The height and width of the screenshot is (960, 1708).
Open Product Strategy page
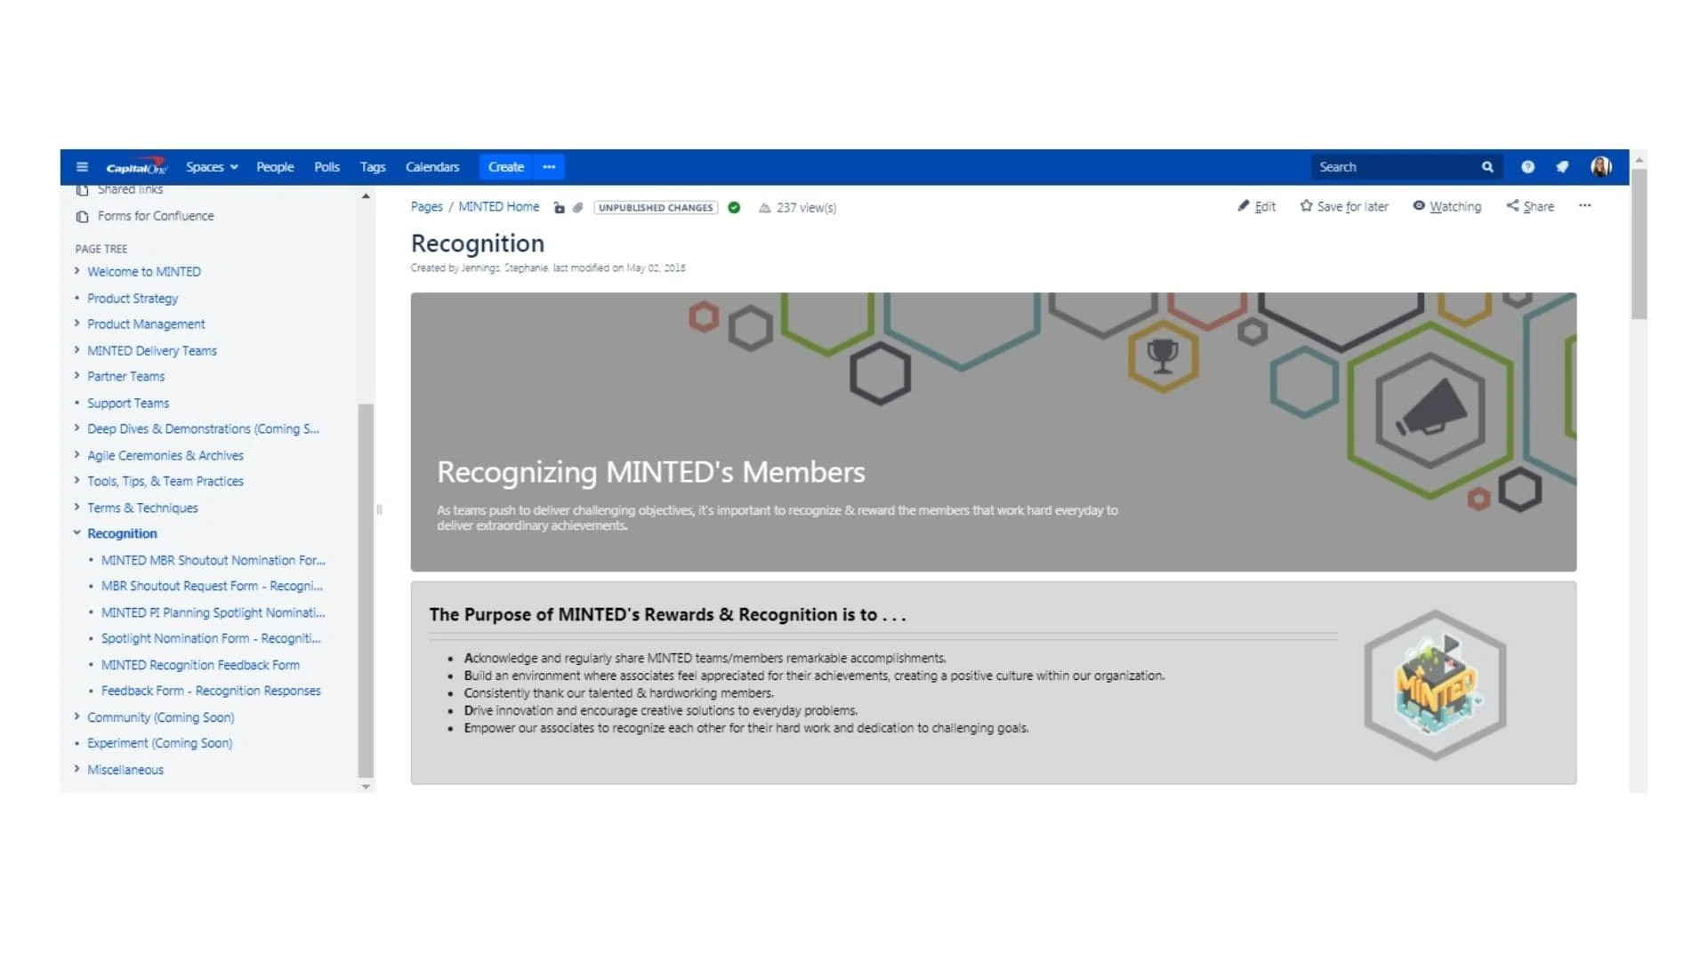(x=133, y=299)
